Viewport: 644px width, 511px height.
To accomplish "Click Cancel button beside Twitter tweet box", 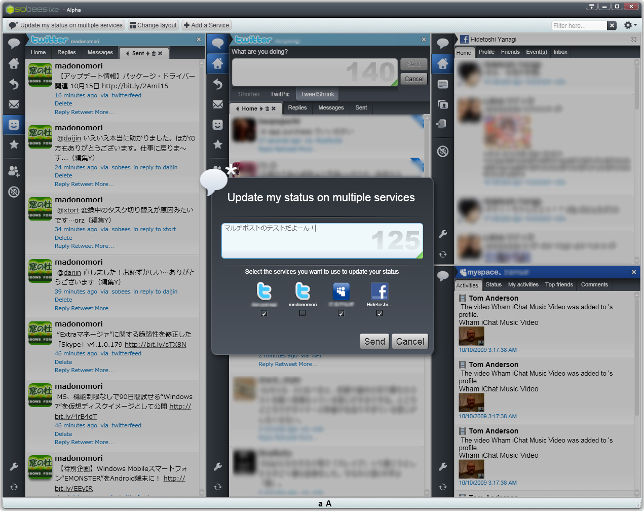I will coord(414,79).
